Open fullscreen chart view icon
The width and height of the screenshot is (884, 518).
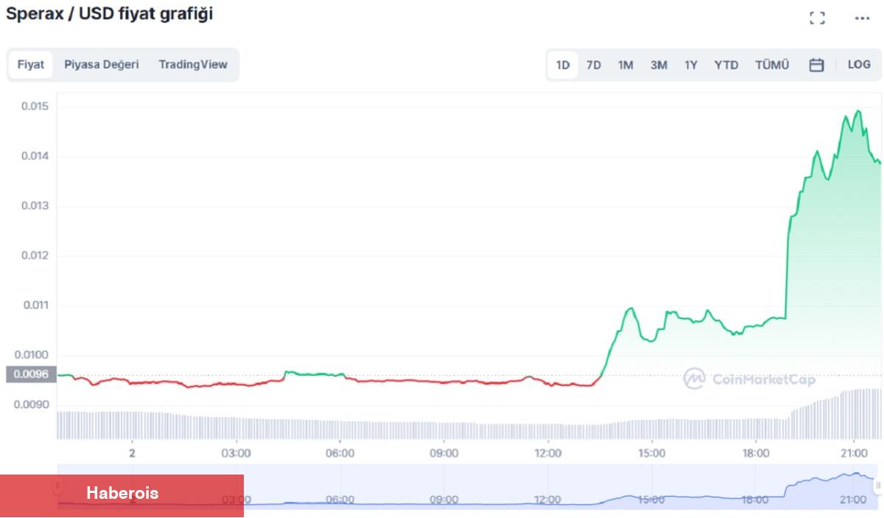817,18
